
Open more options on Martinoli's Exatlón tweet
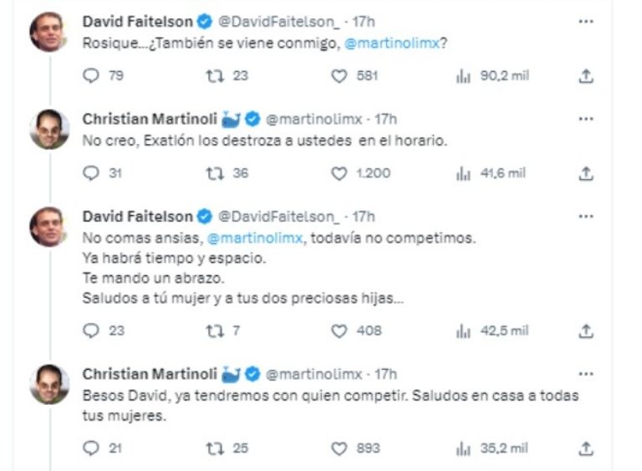pyautogui.click(x=586, y=118)
